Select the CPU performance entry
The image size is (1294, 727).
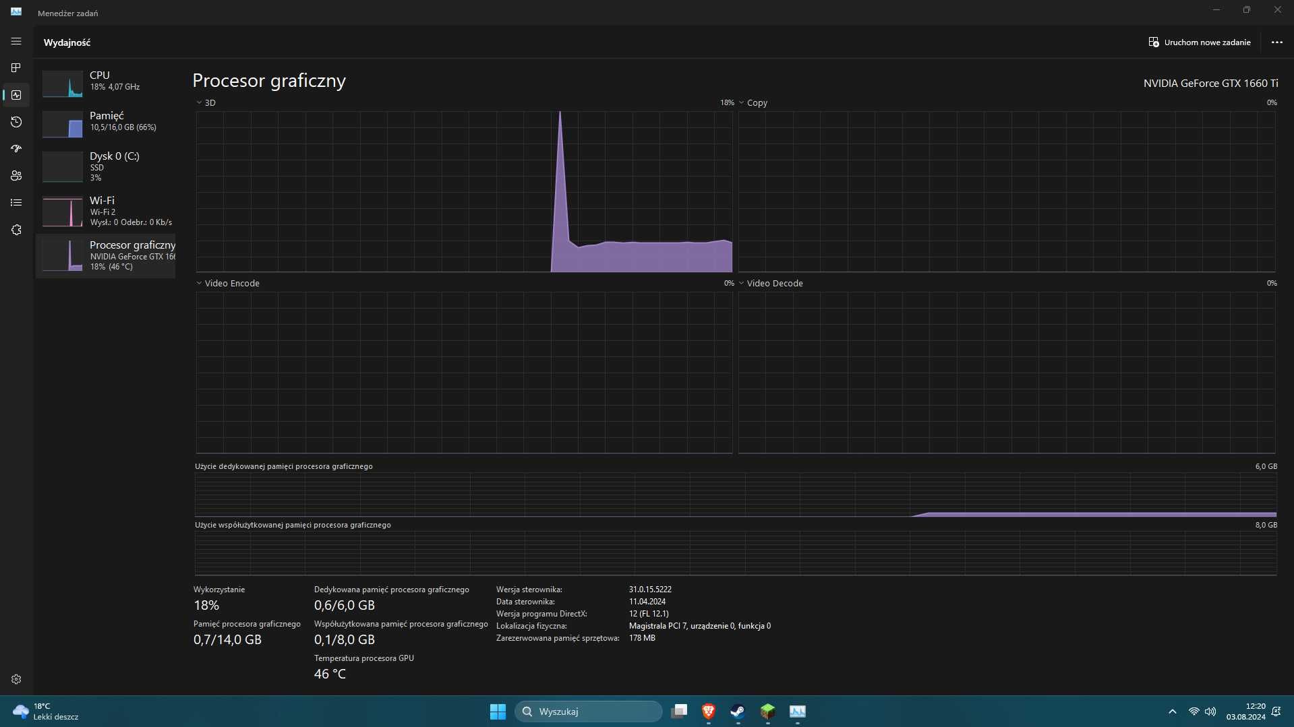pyautogui.click(x=106, y=82)
